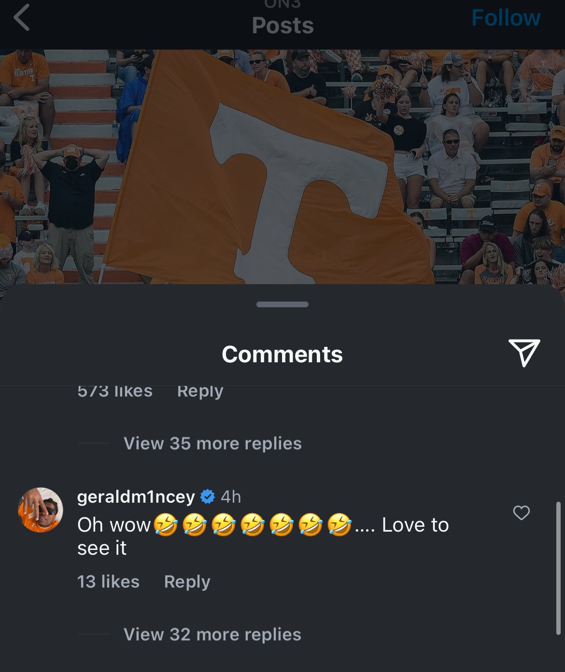
Task: Expand View 32 more replies
Action: 212,634
